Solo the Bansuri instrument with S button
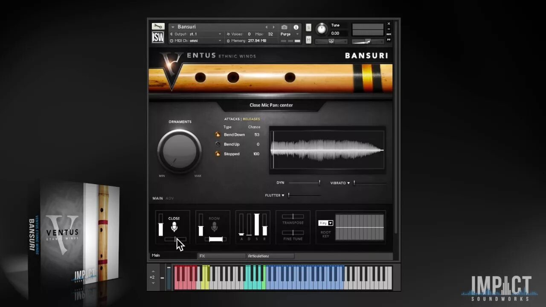Screen dimensions: 546x307 pos(308,27)
